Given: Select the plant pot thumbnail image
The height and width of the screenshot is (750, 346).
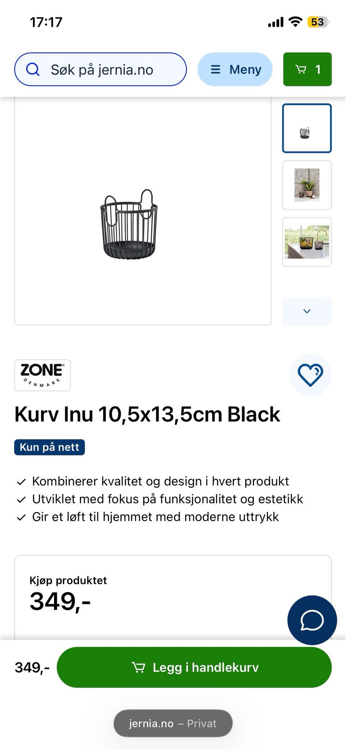Looking at the screenshot, I should coord(307,185).
